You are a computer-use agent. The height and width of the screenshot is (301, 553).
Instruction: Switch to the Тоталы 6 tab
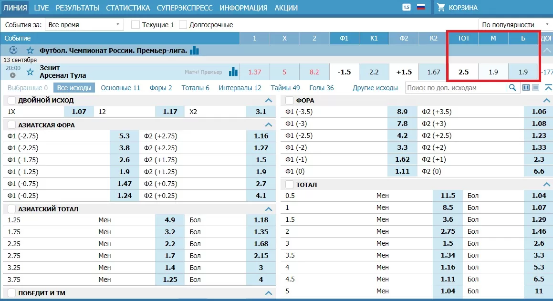195,88
